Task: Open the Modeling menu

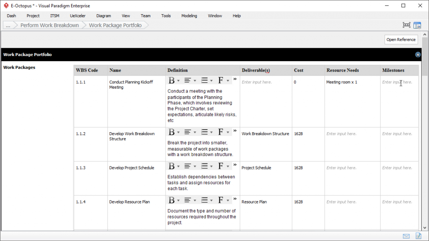Action: pos(189,15)
